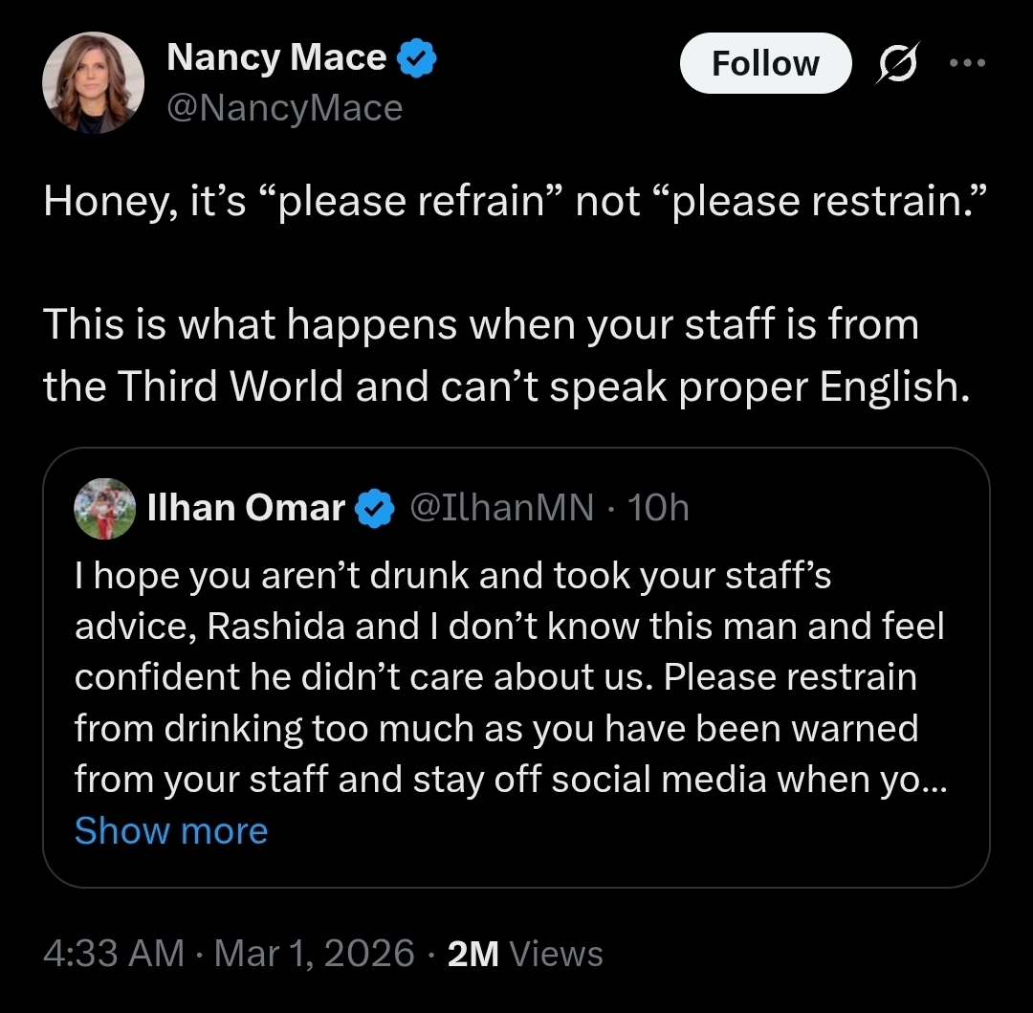1033x1013 pixels.
Task: Expand quoted tweet with Show more
Action: tap(171, 830)
